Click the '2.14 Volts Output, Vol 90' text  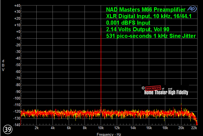(x=138, y=29)
